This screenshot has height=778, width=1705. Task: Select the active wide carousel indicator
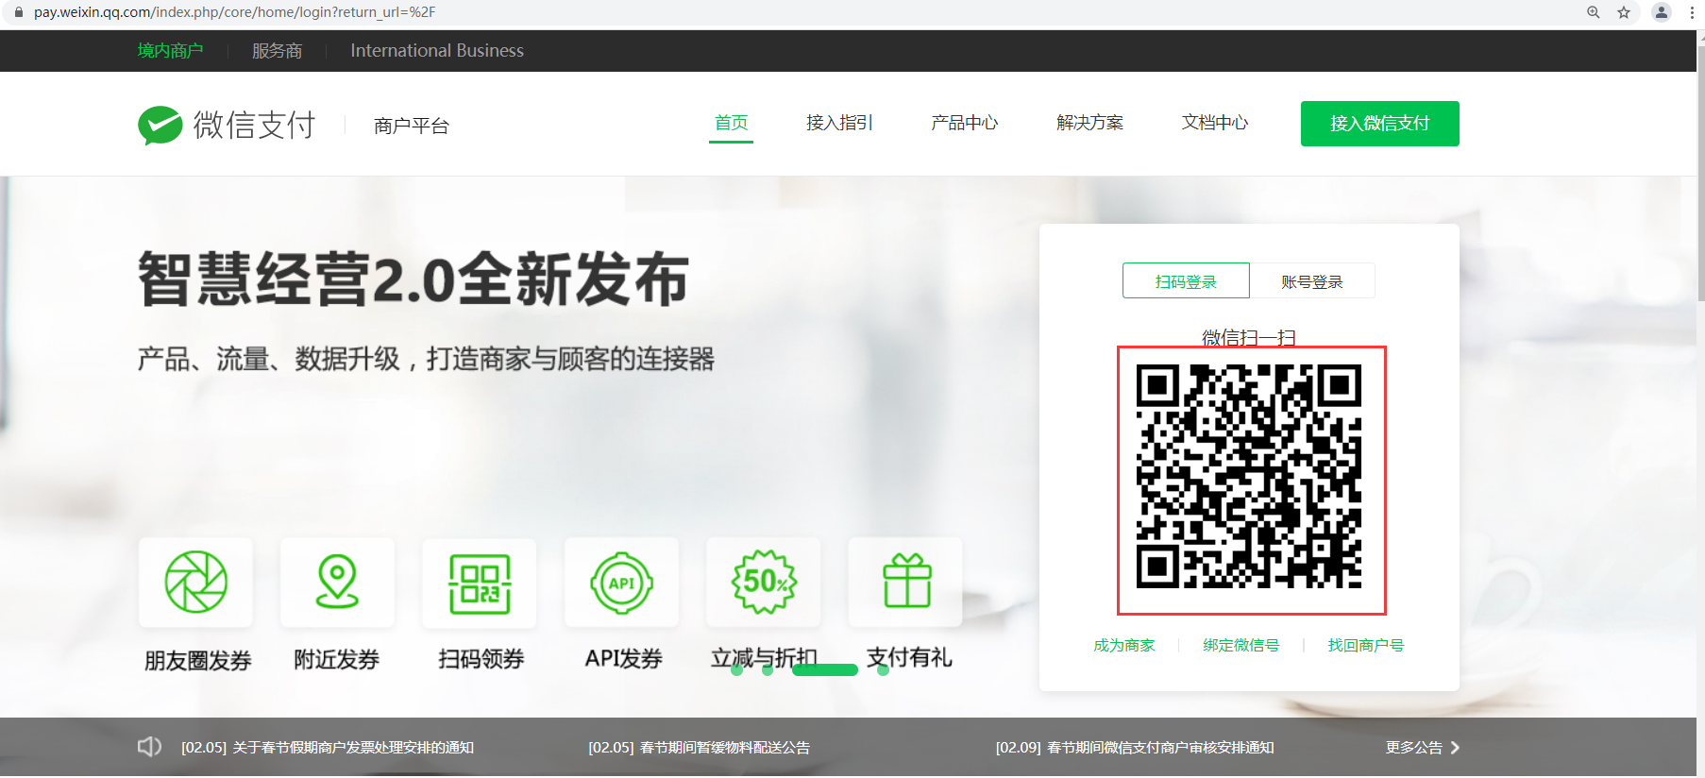pyautogui.click(x=825, y=669)
